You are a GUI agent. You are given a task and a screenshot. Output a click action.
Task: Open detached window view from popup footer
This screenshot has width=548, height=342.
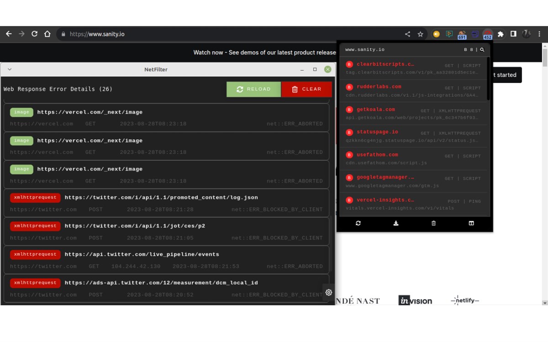pyautogui.click(x=471, y=223)
